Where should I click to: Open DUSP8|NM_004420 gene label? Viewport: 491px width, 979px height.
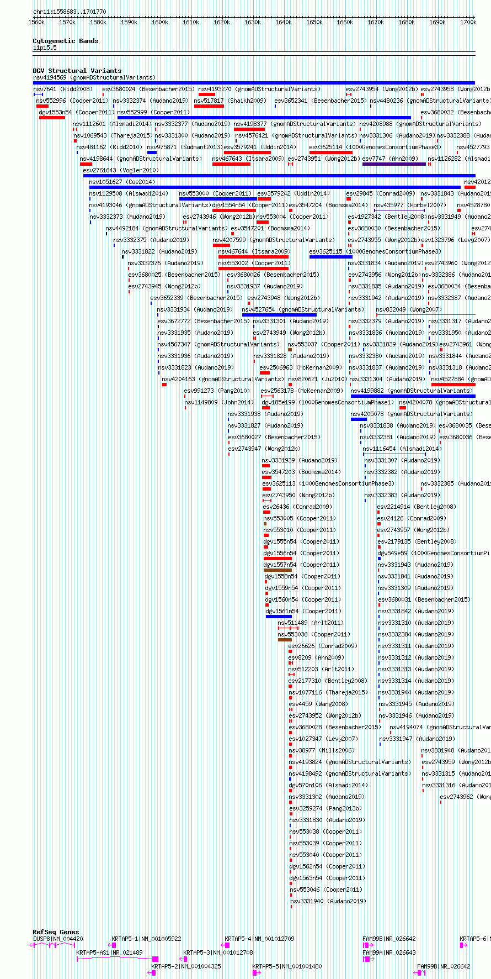[58, 939]
